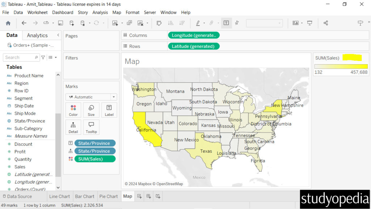Add a new worksheet tab icon

(x=139, y=196)
